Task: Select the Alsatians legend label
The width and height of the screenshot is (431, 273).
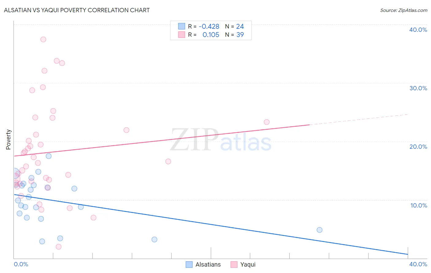Action: (x=208, y=264)
